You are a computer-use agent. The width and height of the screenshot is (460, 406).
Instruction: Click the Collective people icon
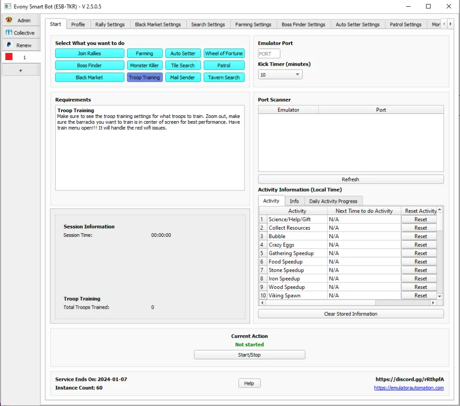click(x=9, y=33)
